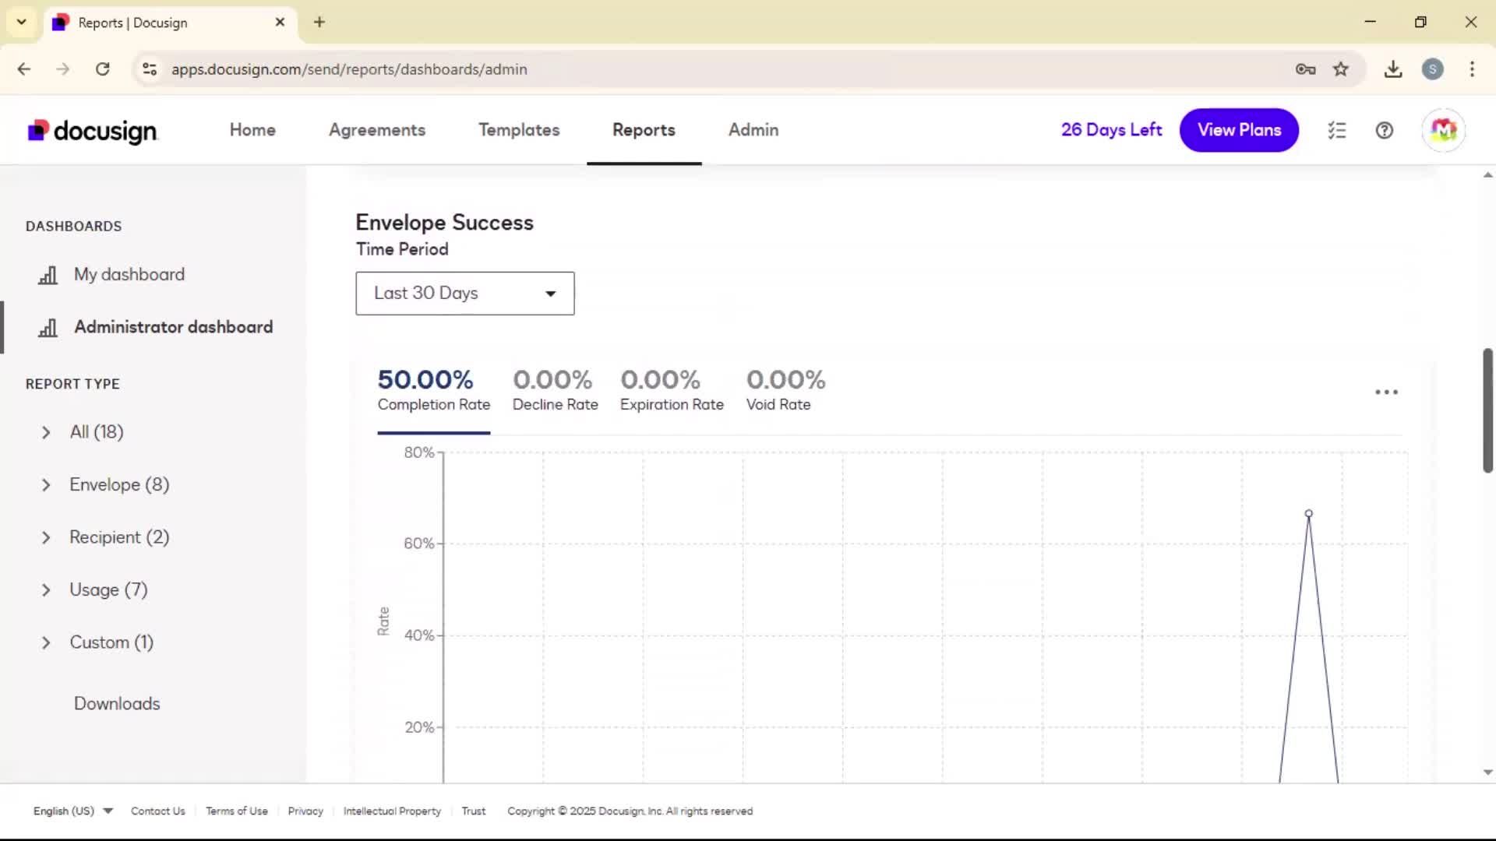Screen dimensions: 1496x841
Task: Click the browser address bar URL
Action: 349,69
